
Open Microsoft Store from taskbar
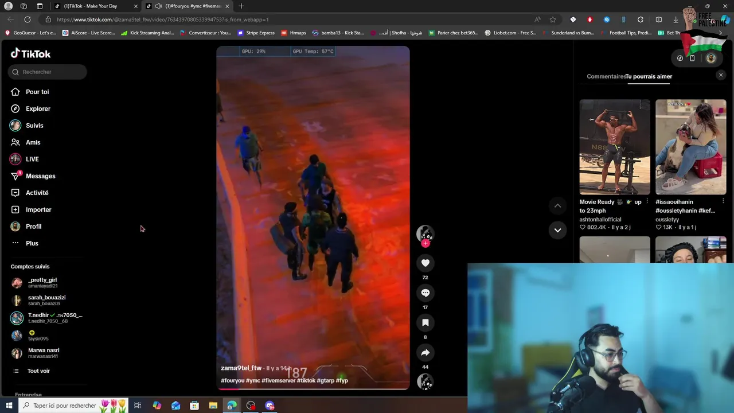tap(194, 406)
